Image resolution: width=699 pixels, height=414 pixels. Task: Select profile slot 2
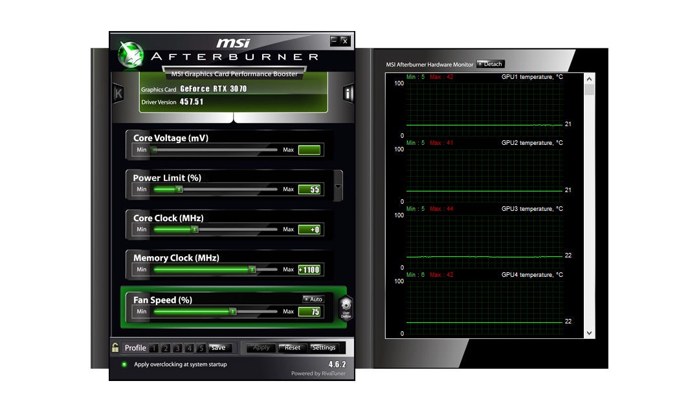tap(166, 348)
